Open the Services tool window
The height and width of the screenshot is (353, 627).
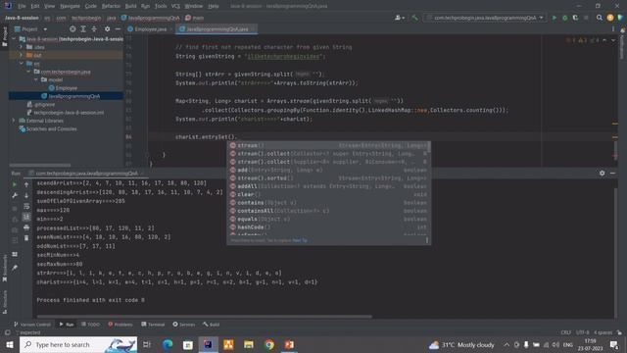point(184,325)
